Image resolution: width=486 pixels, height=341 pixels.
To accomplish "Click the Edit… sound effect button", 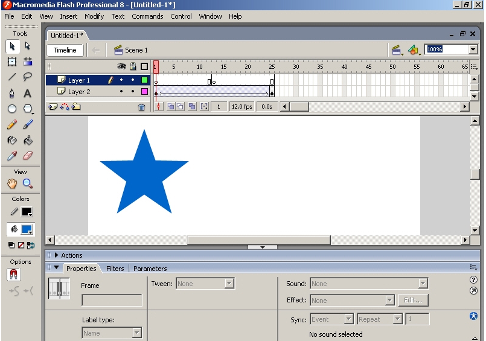I will 413,300.
